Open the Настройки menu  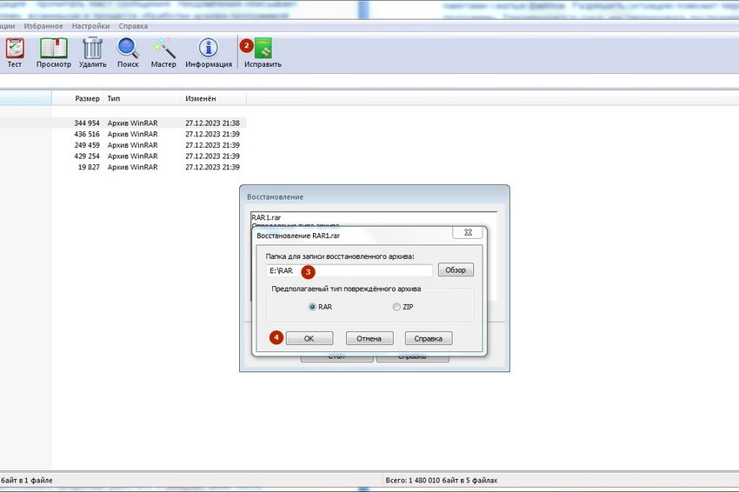pyautogui.click(x=90, y=26)
